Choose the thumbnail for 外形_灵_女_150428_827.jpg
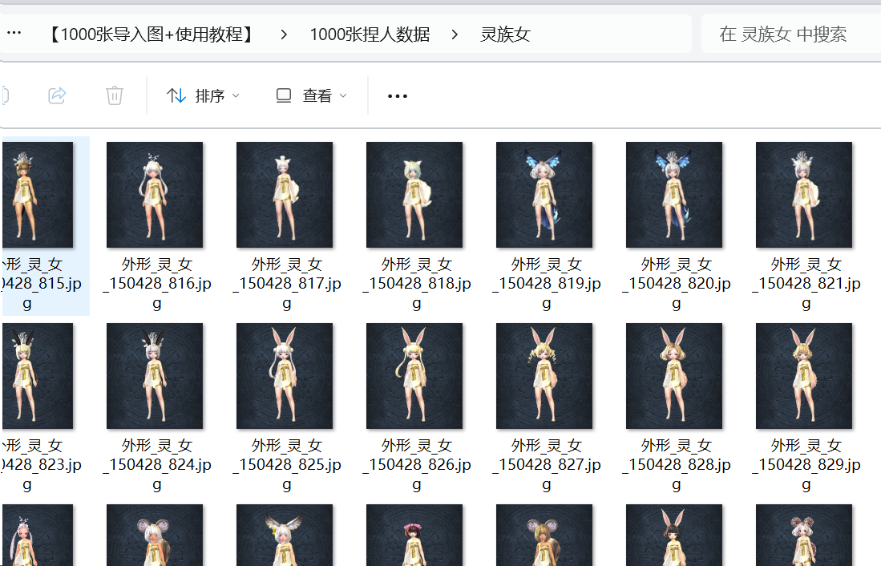The width and height of the screenshot is (881, 566). click(x=544, y=376)
